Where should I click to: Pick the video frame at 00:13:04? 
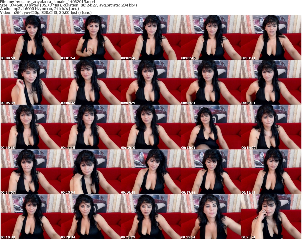pos(211,127)
